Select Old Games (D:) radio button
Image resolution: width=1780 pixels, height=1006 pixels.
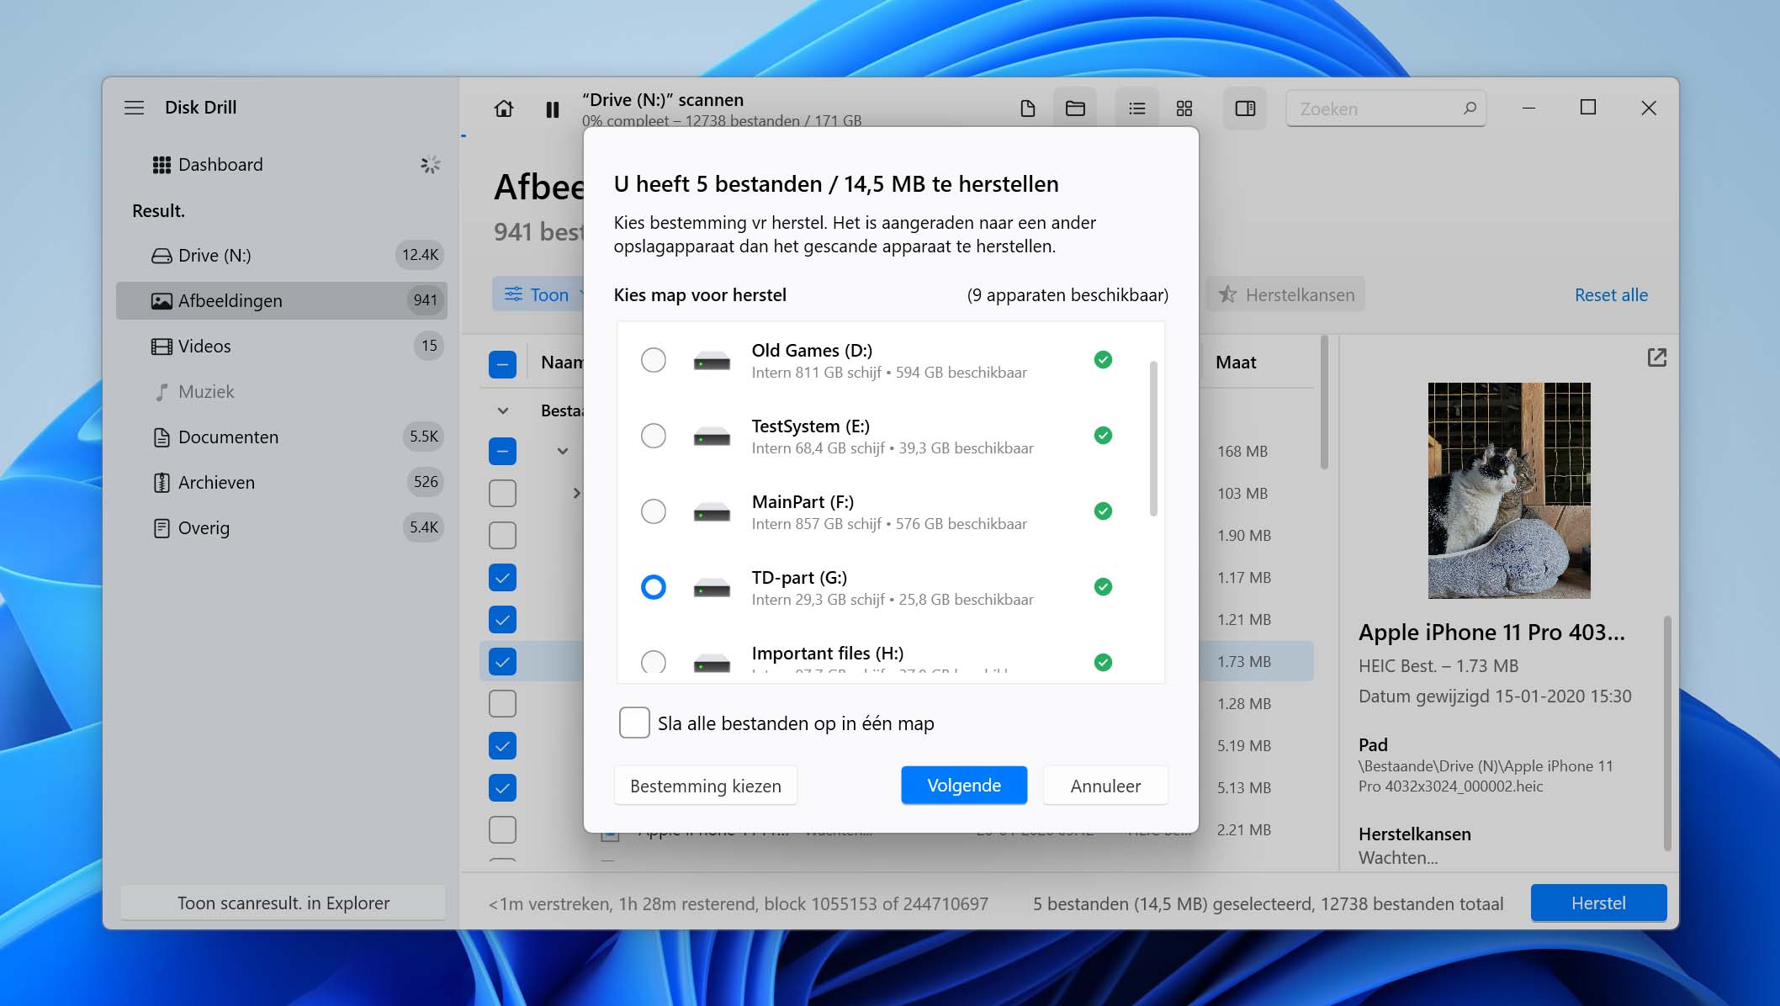tap(654, 360)
